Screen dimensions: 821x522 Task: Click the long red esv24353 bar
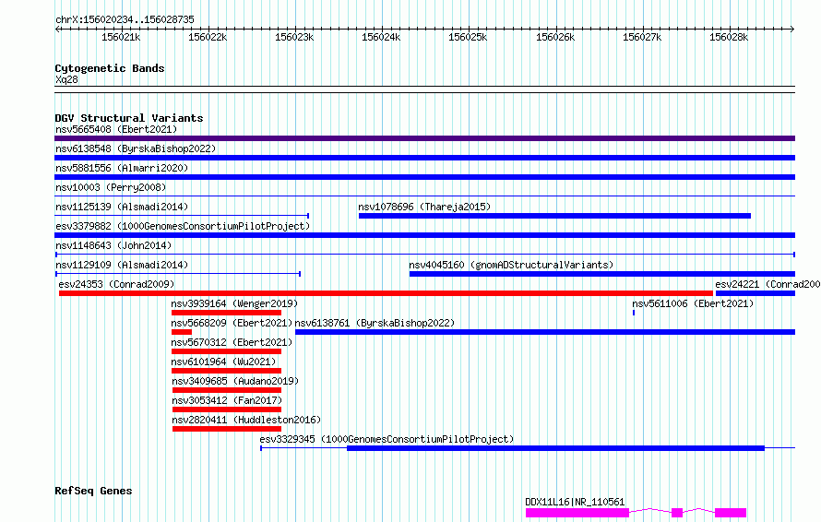click(x=386, y=293)
